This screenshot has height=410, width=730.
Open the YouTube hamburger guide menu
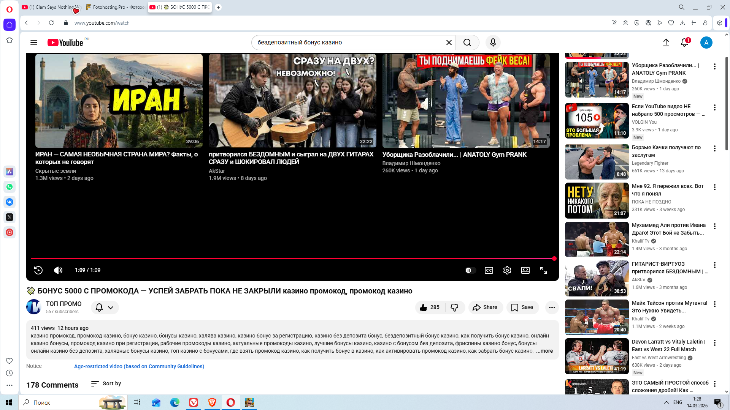pyautogui.click(x=34, y=43)
